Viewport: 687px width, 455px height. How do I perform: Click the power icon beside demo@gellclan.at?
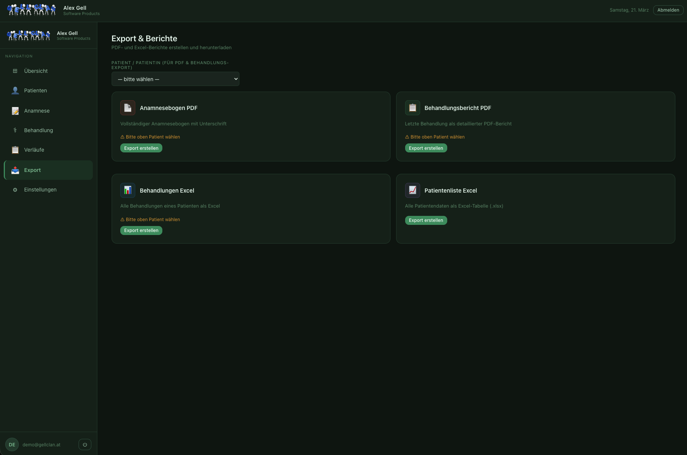click(85, 444)
